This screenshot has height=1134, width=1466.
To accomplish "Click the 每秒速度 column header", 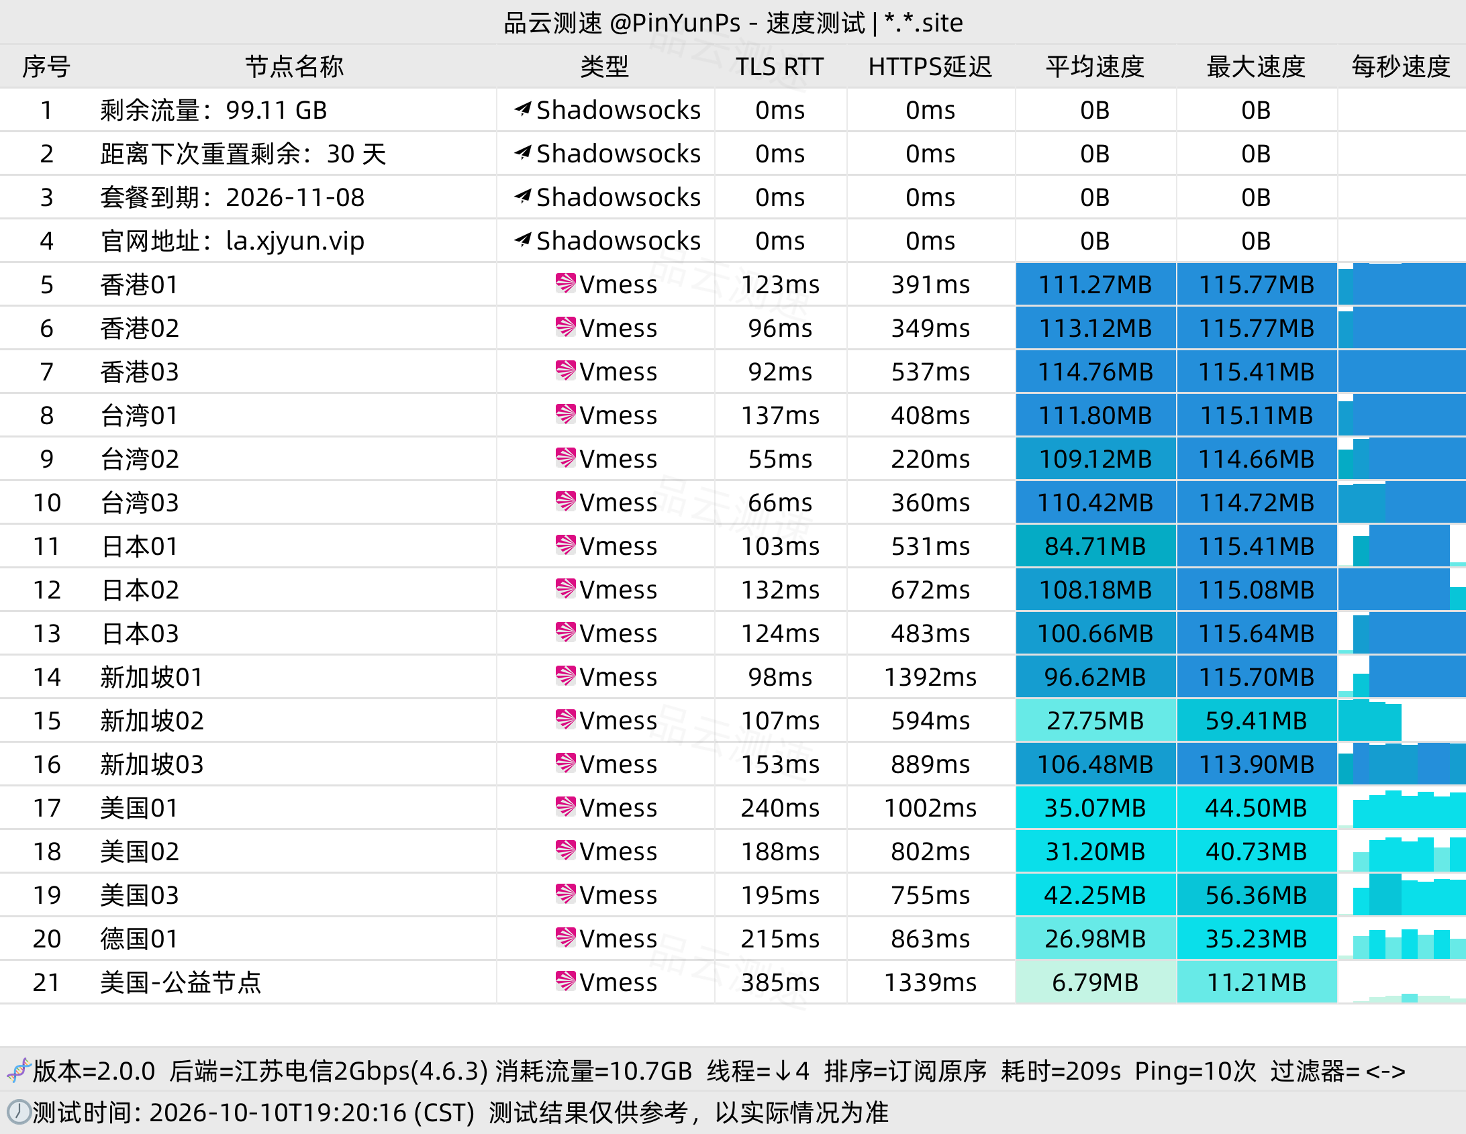I will click(x=1402, y=66).
